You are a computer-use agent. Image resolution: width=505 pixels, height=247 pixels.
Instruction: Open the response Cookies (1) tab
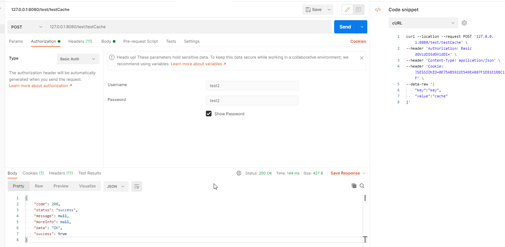[x=33, y=173]
